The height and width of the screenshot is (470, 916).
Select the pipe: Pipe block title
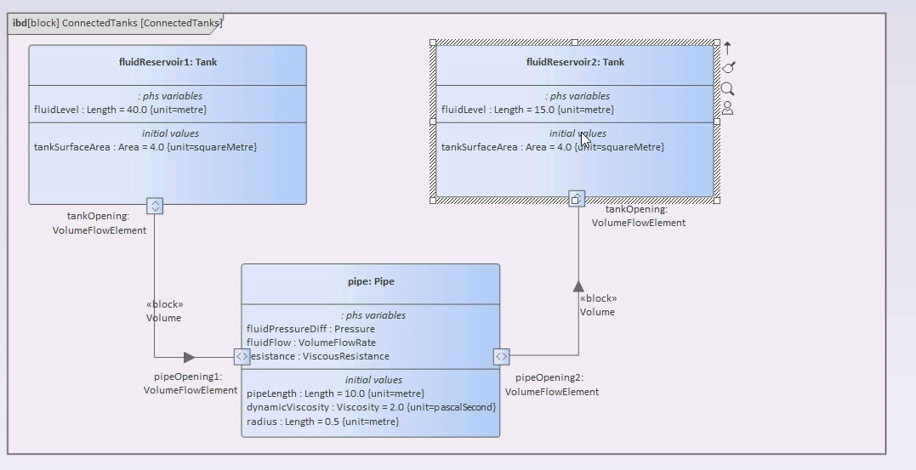click(x=371, y=281)
